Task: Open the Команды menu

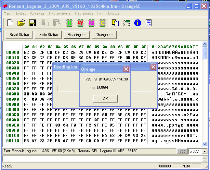Action: (38, 13)
